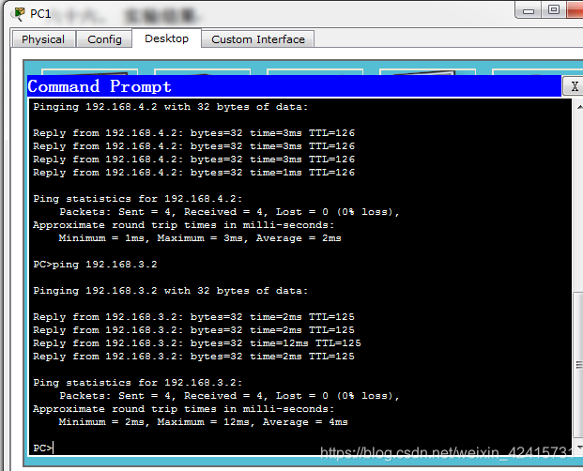Close the Command Prompt with X button
The height and width of the screenshot is (471, 583).
pos(574,86)
